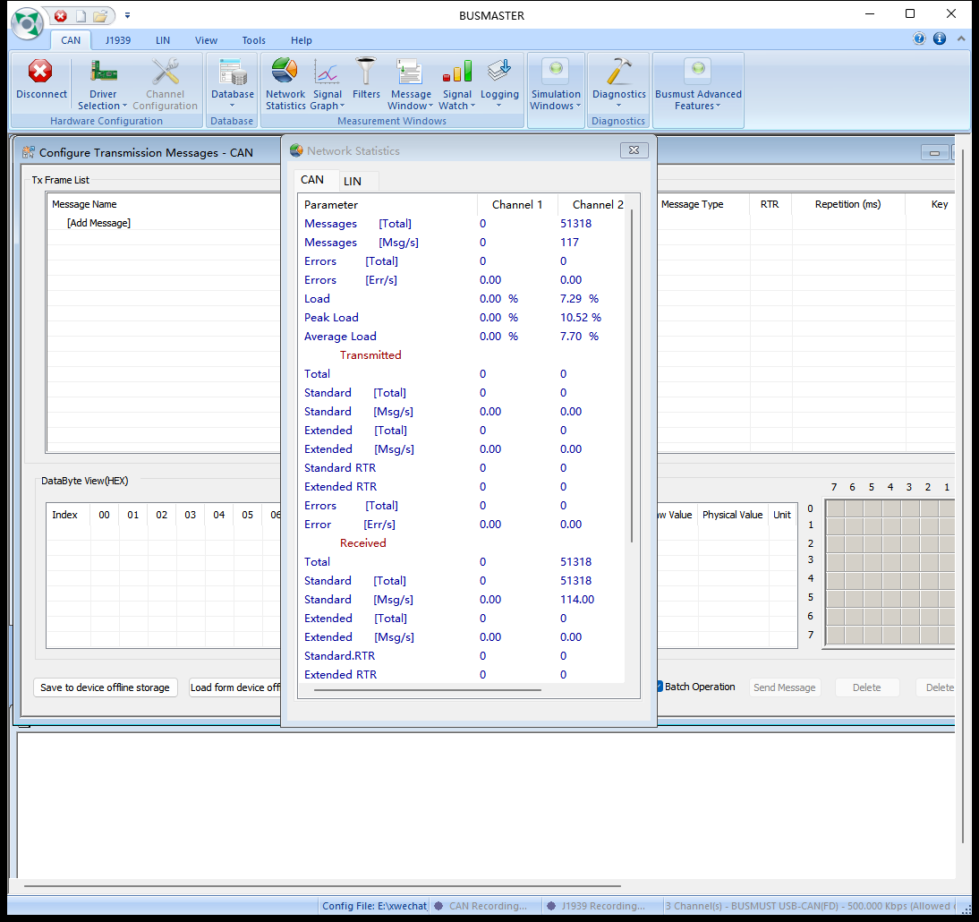Screen dimensions: 979x922
Task: Expand Simulation Windows dropdown
Action: pyautogui.click(x=556, y=100)
